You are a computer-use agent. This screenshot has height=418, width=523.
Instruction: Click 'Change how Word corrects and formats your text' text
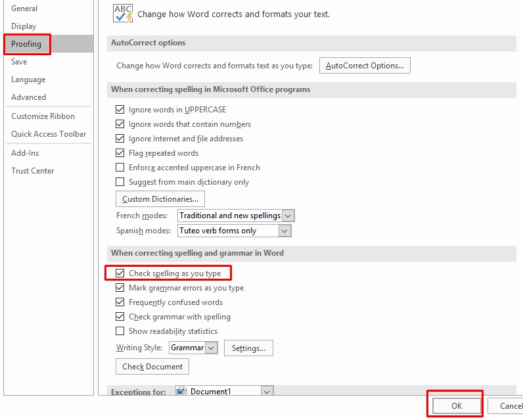tap(234, 14)
